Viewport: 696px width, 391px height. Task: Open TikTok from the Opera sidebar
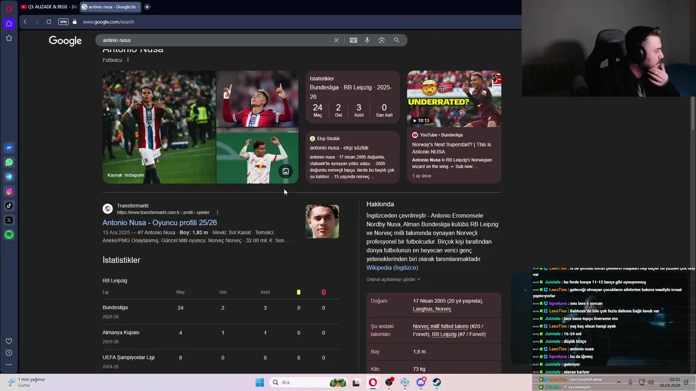[9, 206]
